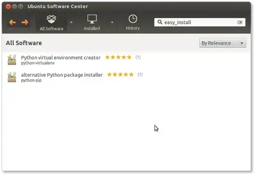
Task: Go back with the left arrow
Action: 13,23
